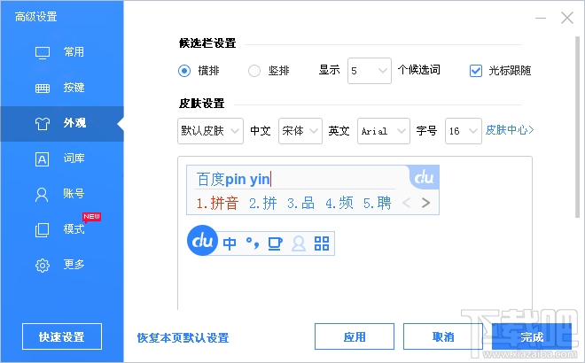This screenshot has width=585, height=363.
Task: Toggle the 光标跟随 checkbox
Action: [476, 71]
